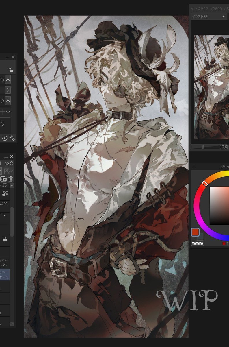Screen dimensions: 229x347
Task: Click the padlock icon on the locked layer row
Action: tap(5, 239)
